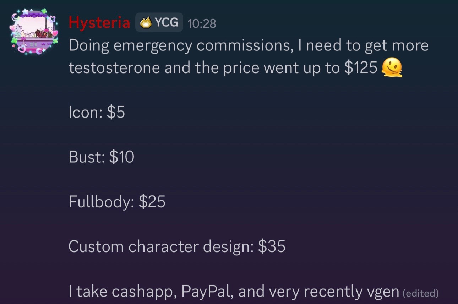The height and width of the screenshot is (304, 458).
Task: Click the 10:28 message timestamp
Action: (202, 23)
